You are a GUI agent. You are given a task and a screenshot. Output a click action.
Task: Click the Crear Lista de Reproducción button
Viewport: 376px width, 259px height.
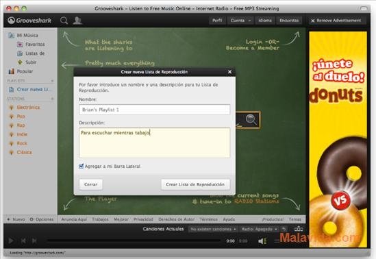click(x=195, y=184)
